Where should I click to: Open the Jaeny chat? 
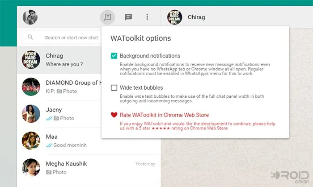[59, 114]
